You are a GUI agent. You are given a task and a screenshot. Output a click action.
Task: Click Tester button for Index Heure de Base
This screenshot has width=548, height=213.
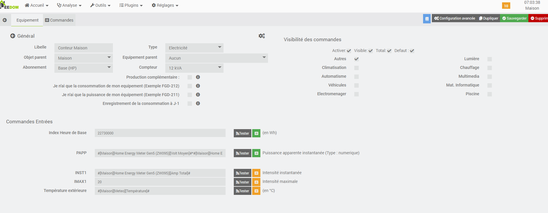(242, 133)
